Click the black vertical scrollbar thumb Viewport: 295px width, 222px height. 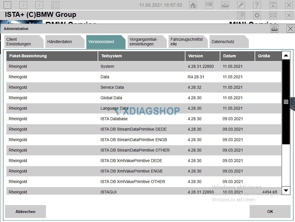[286, 102]
